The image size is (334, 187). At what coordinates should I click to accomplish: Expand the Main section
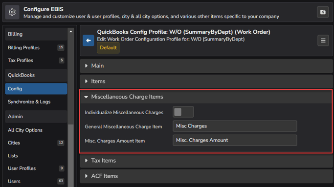206,66
